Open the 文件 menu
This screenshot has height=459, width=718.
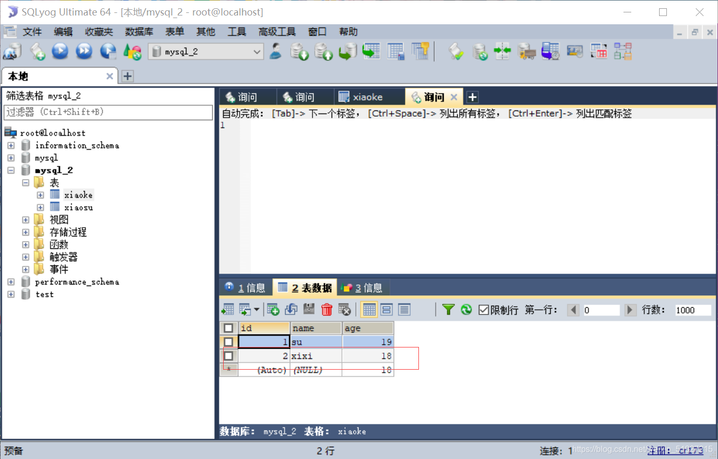point(32,32)
